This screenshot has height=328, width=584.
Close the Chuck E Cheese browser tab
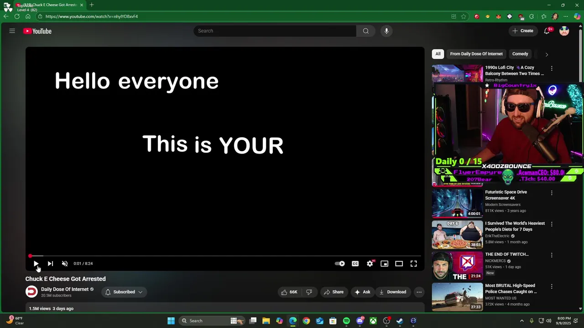[x=82, y=5]
